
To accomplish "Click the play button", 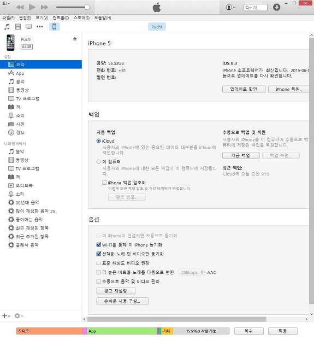I will pos(32,7).
